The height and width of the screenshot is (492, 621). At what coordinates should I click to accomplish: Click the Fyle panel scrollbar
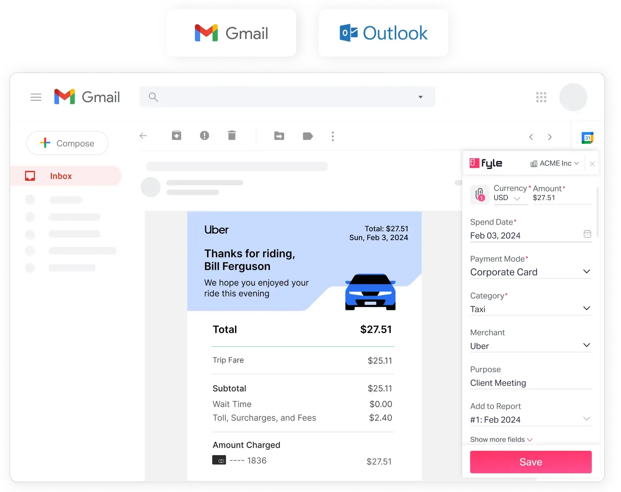coord(597,212)
